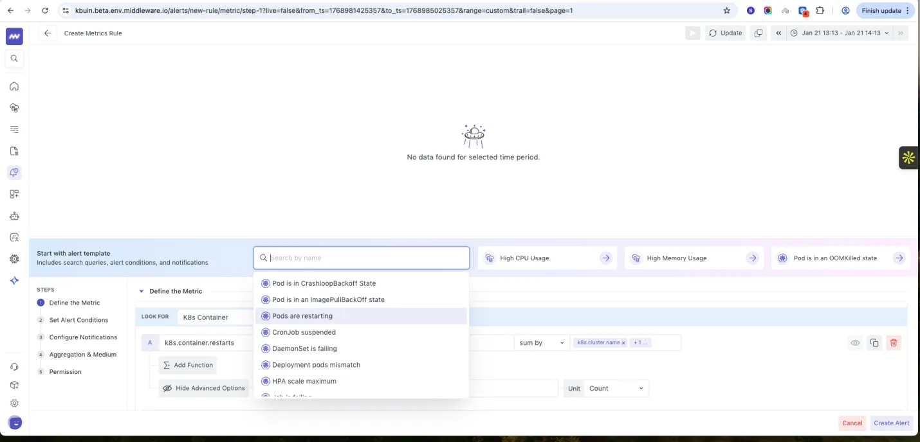Image resolution: width=920 pixels, height=442 pixels.
Task: Select Pod is in CrashloopBackoff State
Action: [361, 283]
